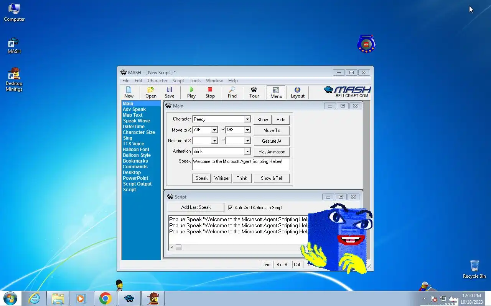The image size is (491, 306).
Task: Click the Show & Tell button
Action: tap(272, 178)
